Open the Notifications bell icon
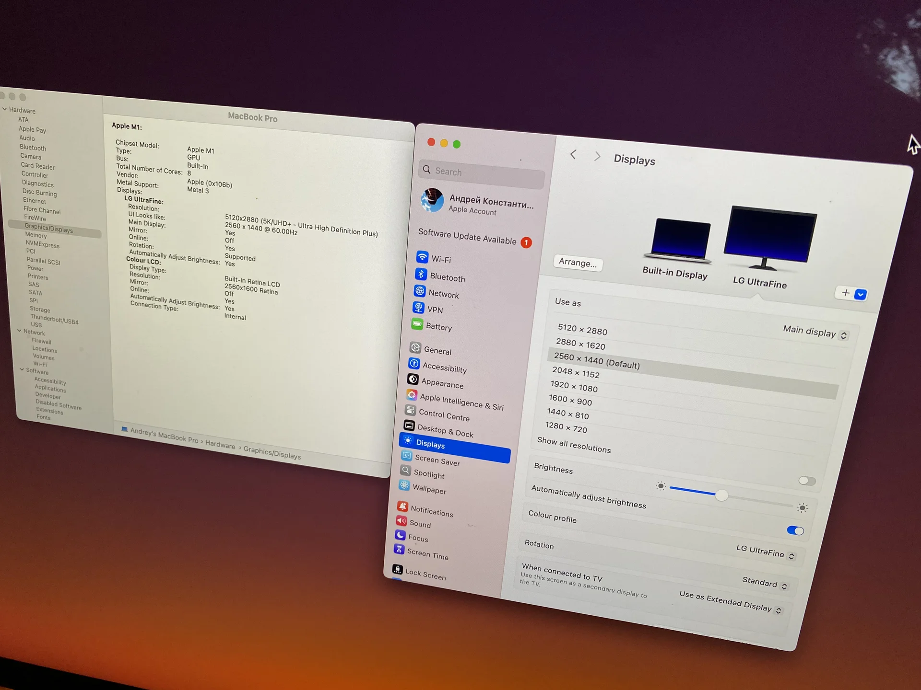Screen dimensions: 921x690 coord(402,506)
